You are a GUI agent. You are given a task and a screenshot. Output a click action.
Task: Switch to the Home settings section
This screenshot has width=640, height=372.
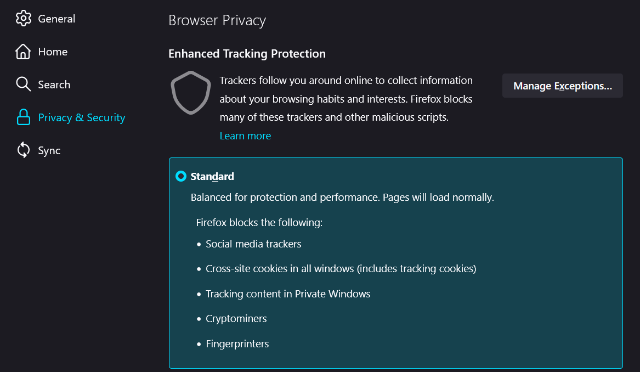(53, 51)
